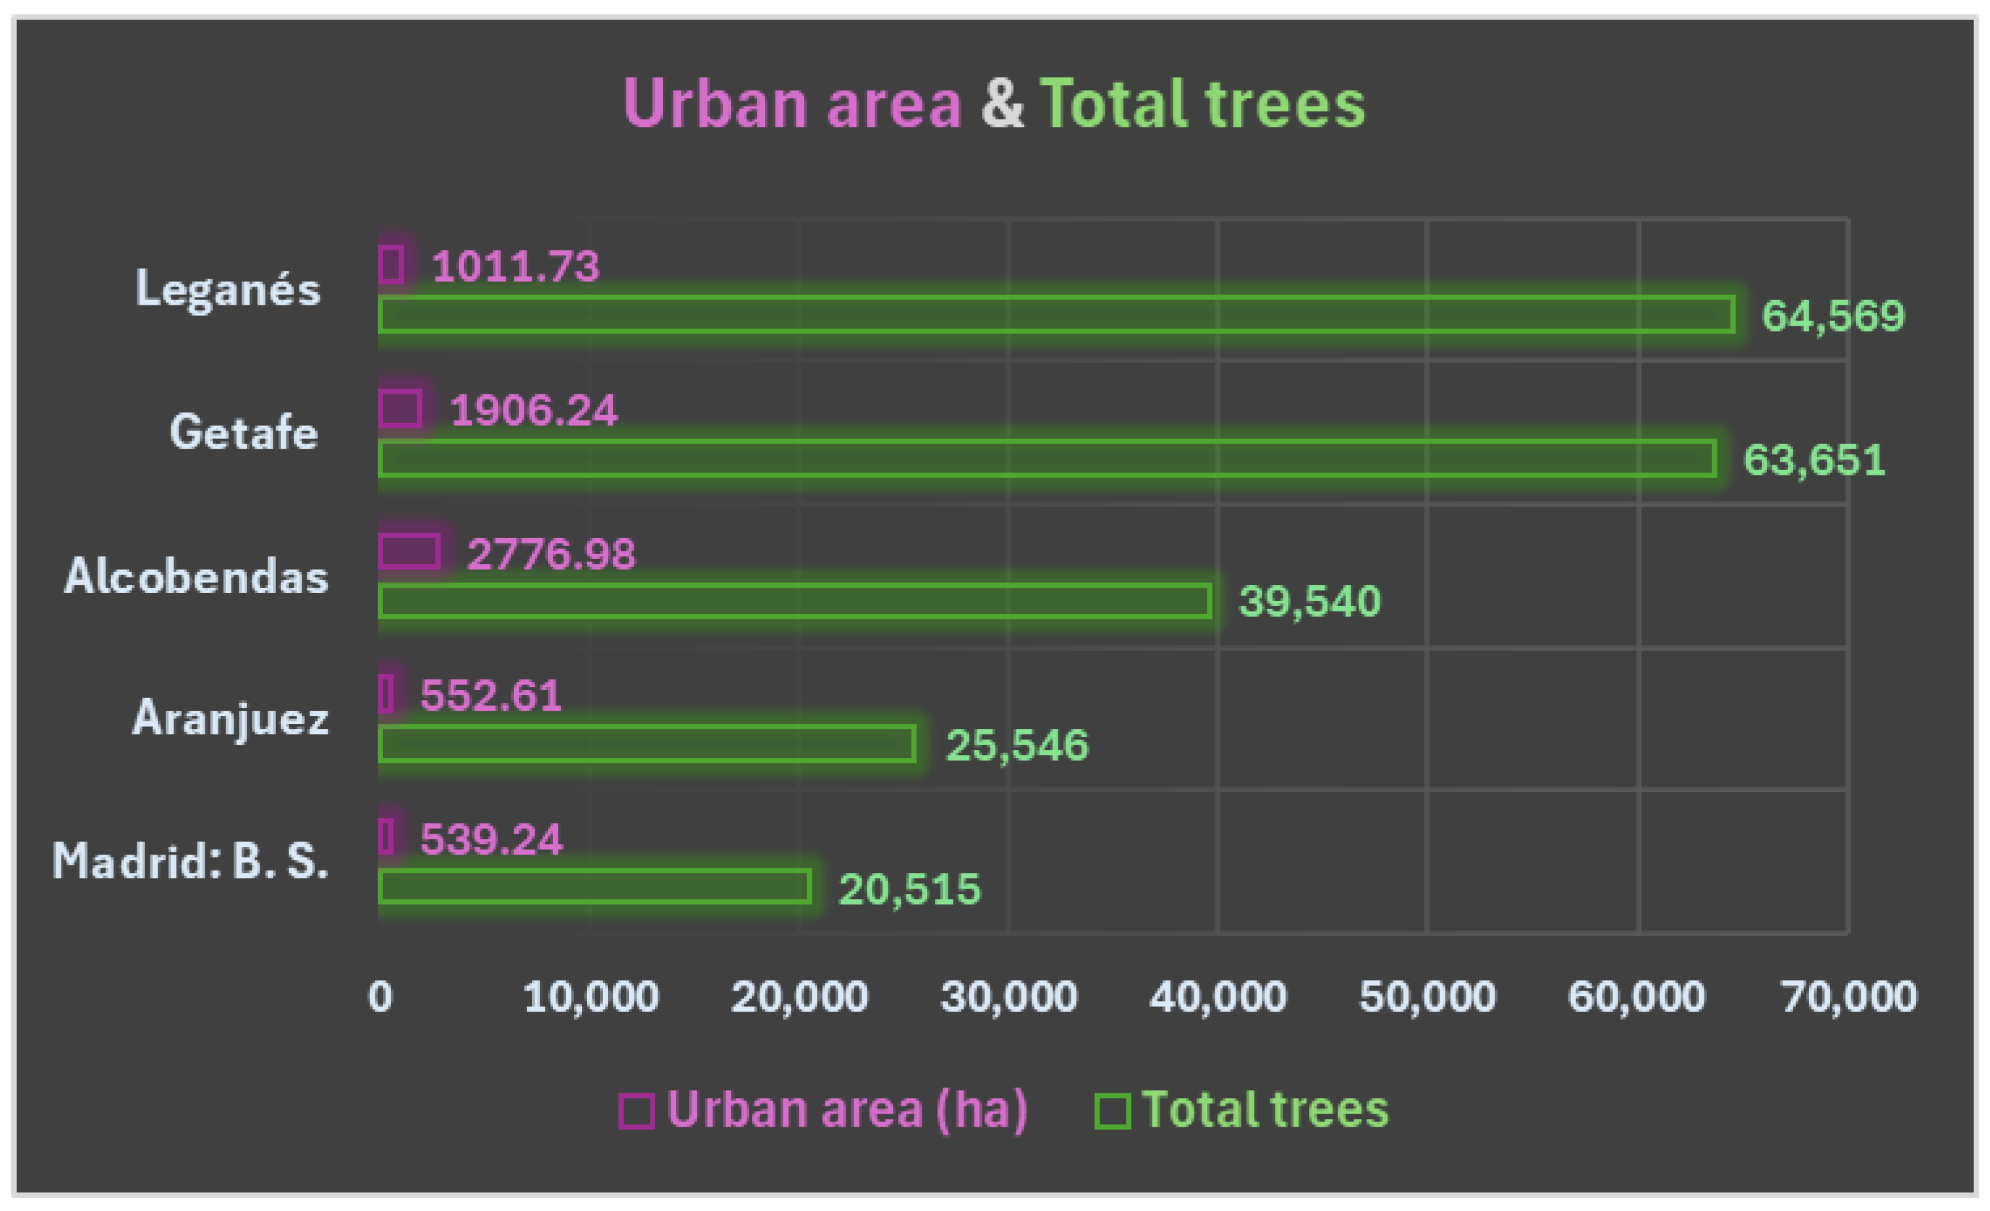The image size is (1990, 1211).
Task: Click the Madrid: B. S. axis label
Action: [x=191, y=861]
